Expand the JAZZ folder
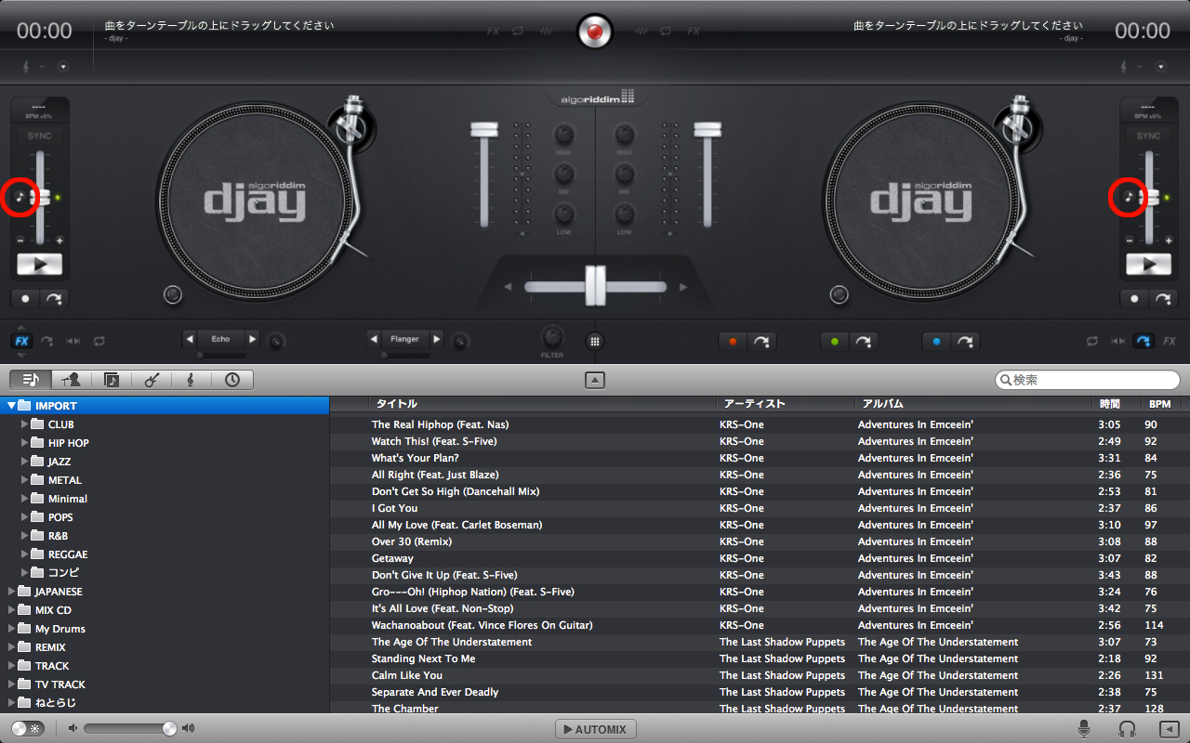Viewport: 1190px width, 743px height. point(25,462)
